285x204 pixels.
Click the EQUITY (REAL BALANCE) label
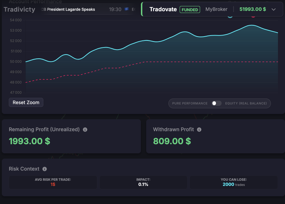pyautogui.click(x=246, y=103)
